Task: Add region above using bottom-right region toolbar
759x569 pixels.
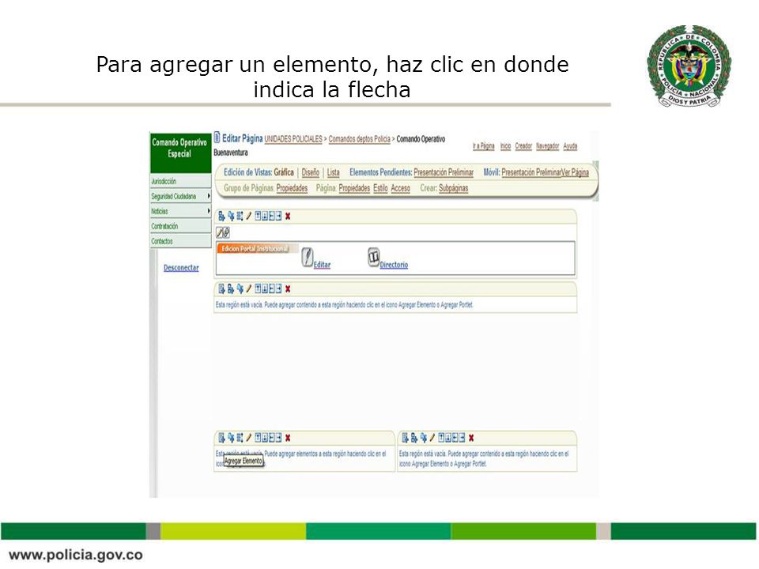Action: pos(441,438)
